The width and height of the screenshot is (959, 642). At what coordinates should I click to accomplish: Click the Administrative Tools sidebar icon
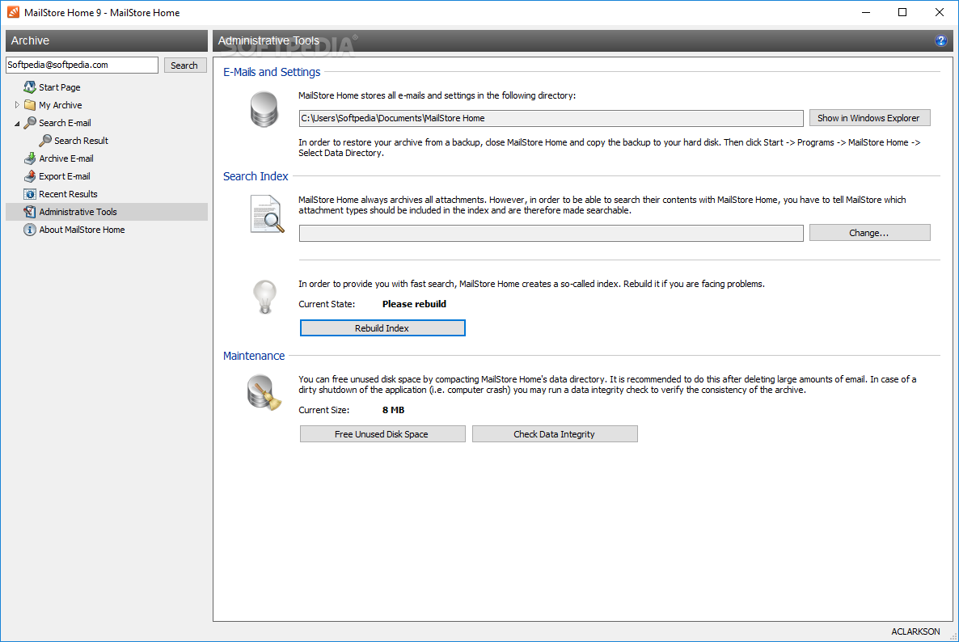tap(30, 212)
